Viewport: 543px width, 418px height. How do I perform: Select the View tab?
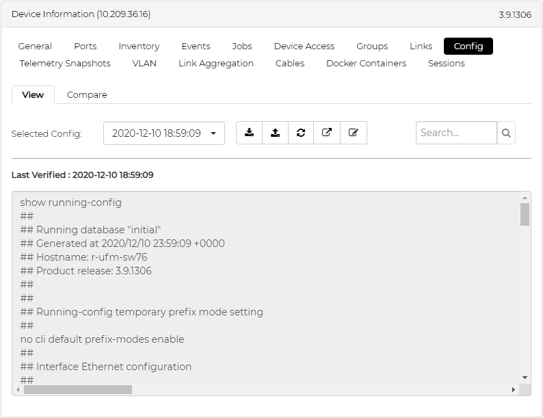coord(33,95)
